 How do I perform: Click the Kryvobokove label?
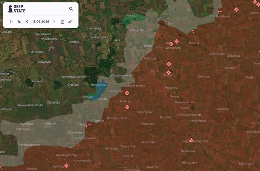49,39
